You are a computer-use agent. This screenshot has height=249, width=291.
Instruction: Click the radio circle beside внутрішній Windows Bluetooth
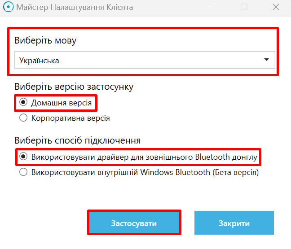point(23,172)
